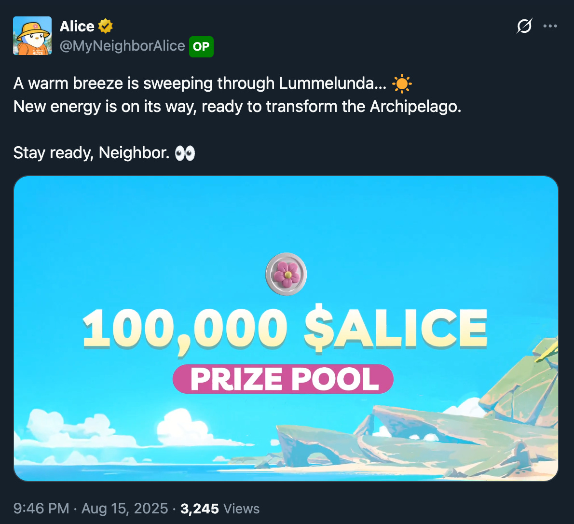The width and height of the screenshot is (574, 524).
Task: Click the eyes emoji after Neighbor
Action: 185,153
